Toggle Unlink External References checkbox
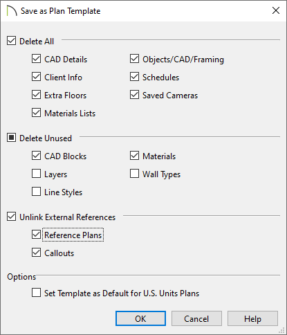 (12, 217)
